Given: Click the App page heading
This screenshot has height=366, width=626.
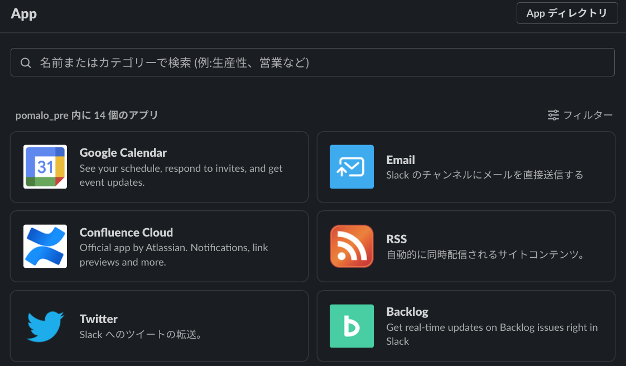Looking at the screenshot, I should coord(23,13).
